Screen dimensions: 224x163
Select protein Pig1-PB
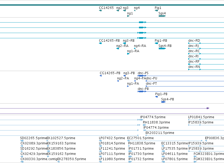(x=157, y=97)
